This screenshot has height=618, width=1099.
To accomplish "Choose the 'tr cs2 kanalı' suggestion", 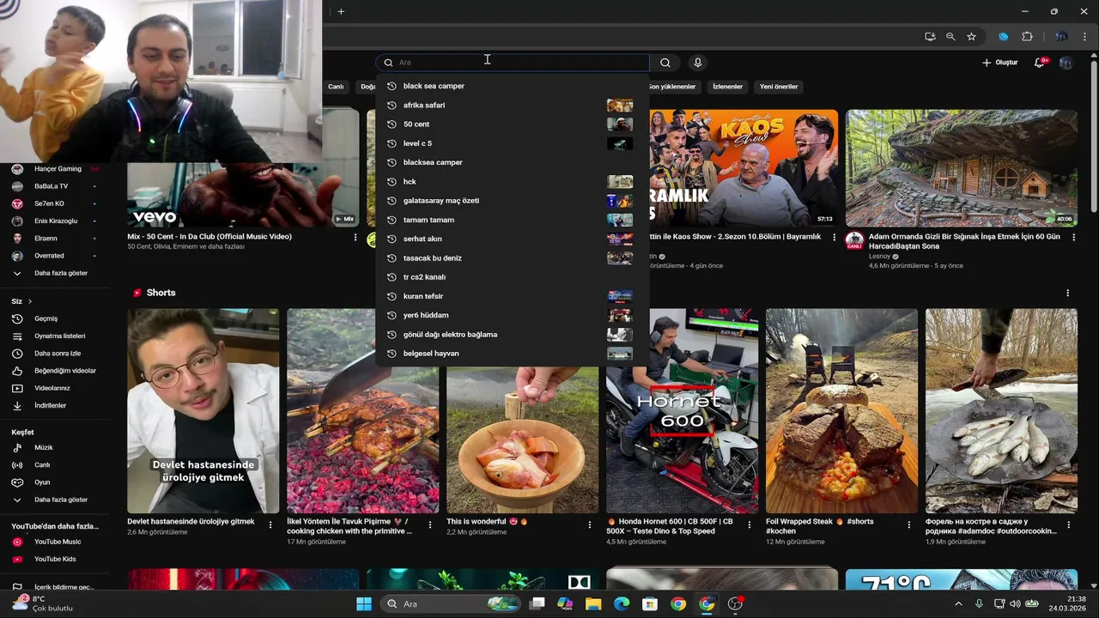I will click(x=512, y=277).
